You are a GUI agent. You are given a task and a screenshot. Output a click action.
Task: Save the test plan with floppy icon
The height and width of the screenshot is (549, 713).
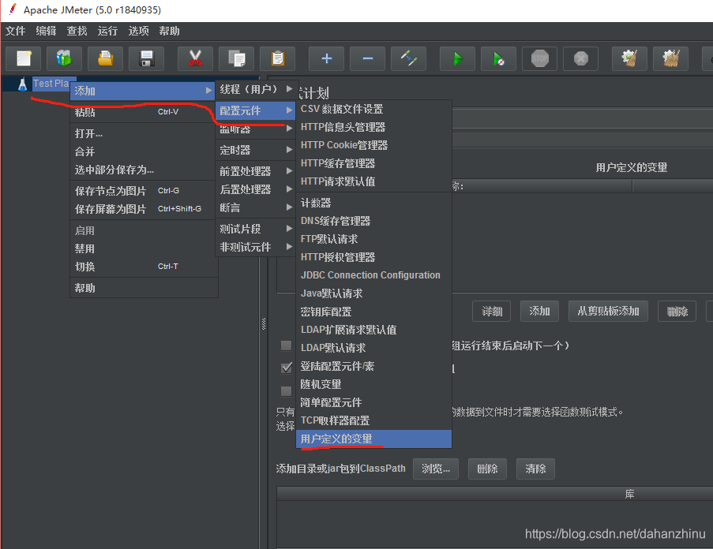tap(146, 58)
